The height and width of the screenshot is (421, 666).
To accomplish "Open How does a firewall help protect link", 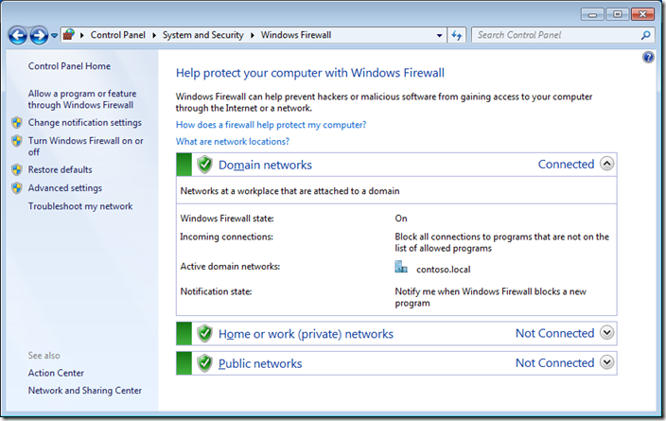I will (271, 125).
